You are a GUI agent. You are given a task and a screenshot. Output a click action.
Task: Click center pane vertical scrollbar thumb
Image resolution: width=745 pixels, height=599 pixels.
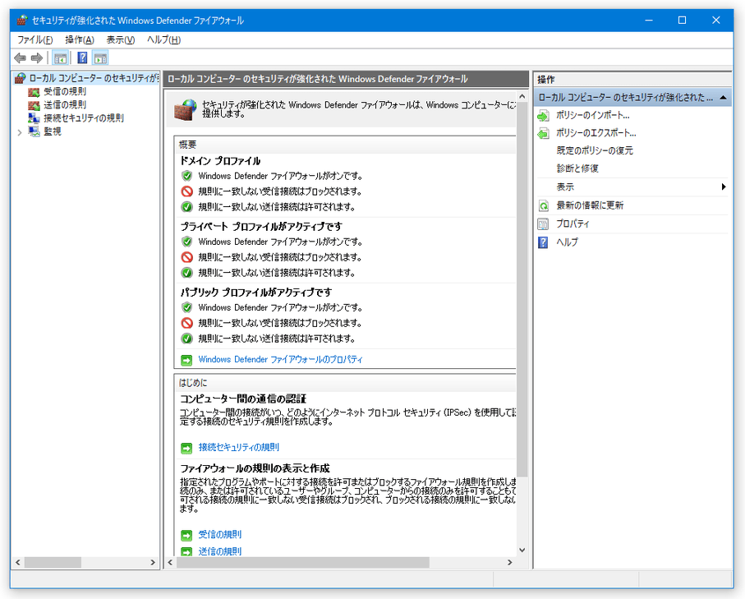click(522, 289)
